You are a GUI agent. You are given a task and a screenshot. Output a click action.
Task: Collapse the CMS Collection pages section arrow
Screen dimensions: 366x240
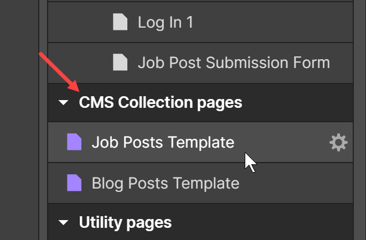(x=63, y=102)
